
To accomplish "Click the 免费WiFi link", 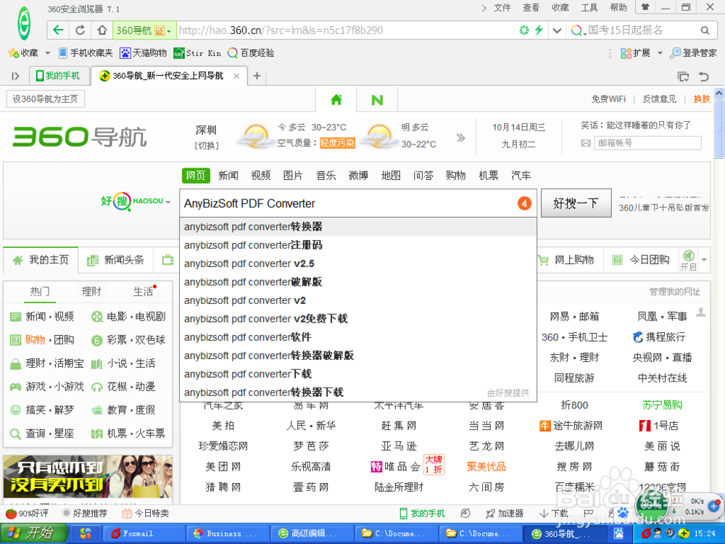I will [x=608, y=99].
